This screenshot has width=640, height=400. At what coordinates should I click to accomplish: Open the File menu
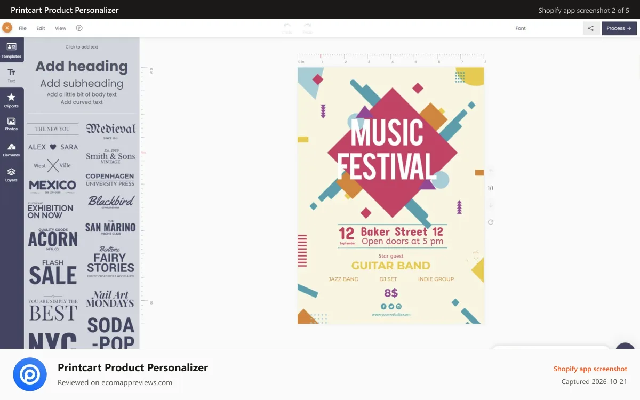click(x=23, y=28)
